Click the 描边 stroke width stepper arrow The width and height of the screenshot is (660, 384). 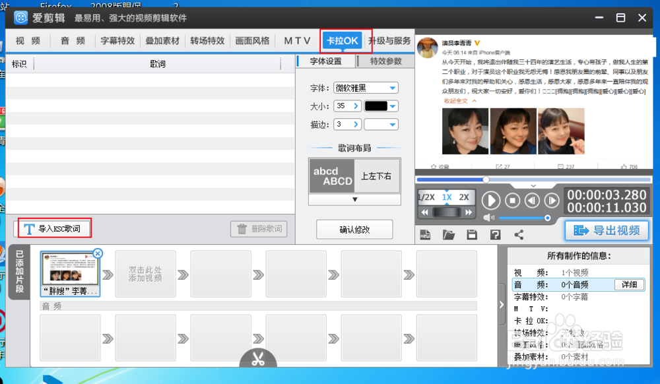356,125
